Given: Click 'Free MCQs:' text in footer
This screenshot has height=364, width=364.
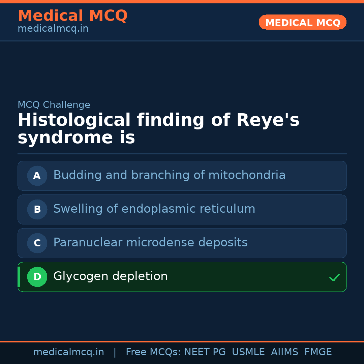Looking at the screenshot, I should click(153, 352).
